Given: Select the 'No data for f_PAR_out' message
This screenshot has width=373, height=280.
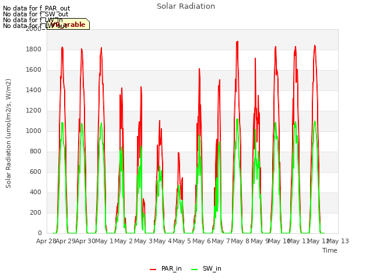Looking at the screenshot, I should (36, 9).
